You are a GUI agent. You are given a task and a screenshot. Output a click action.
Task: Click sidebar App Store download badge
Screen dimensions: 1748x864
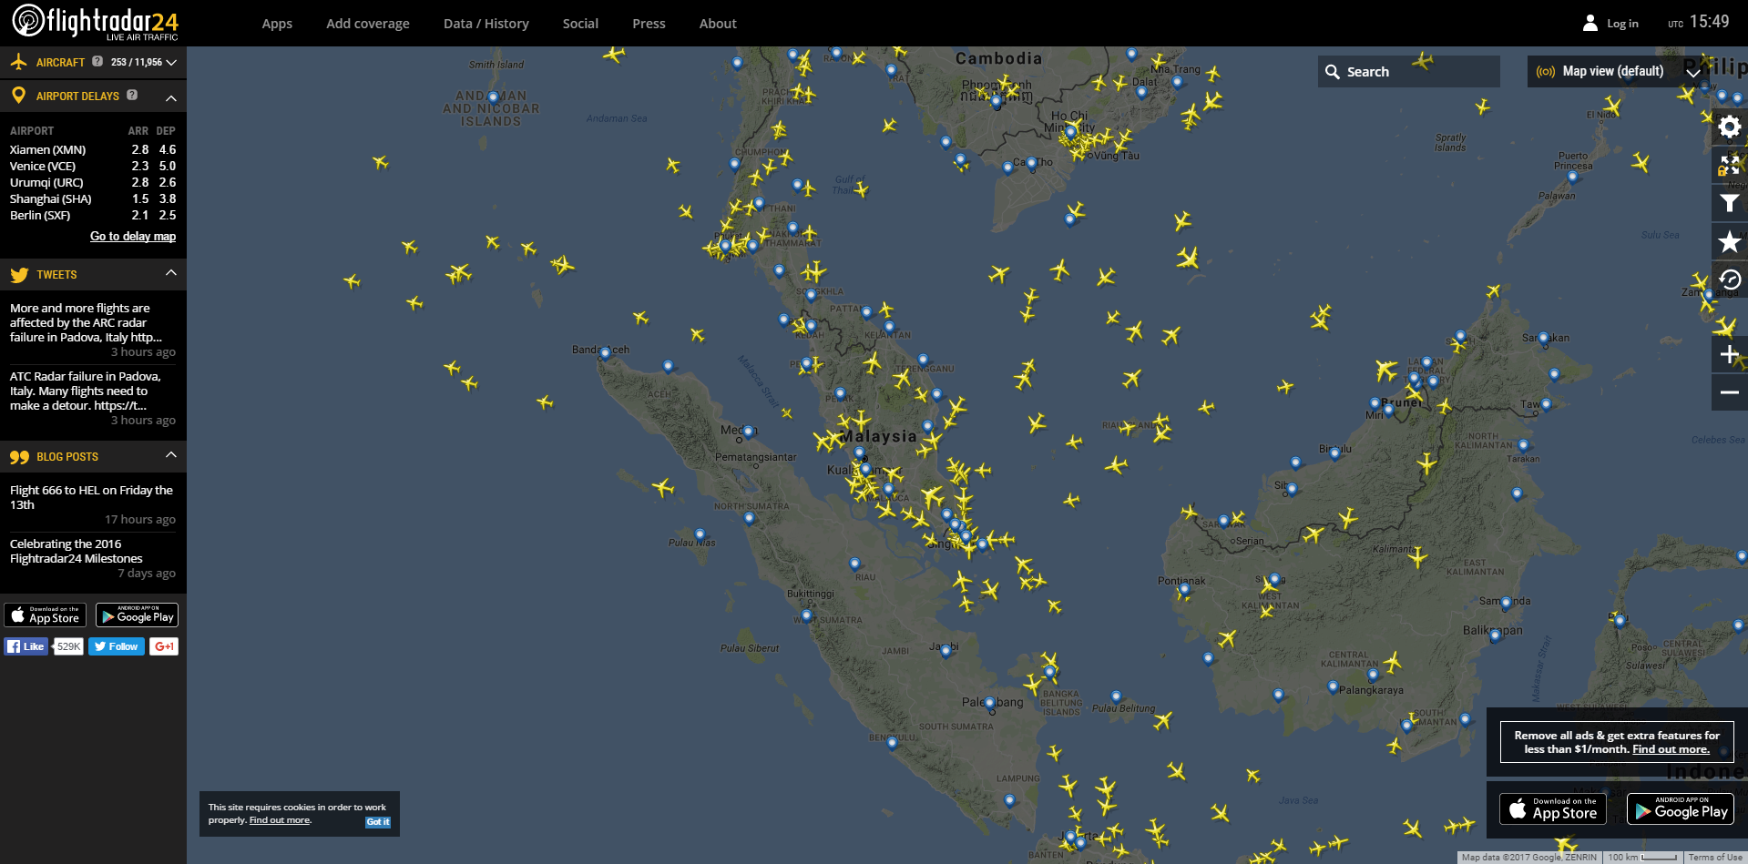point(46,615)
